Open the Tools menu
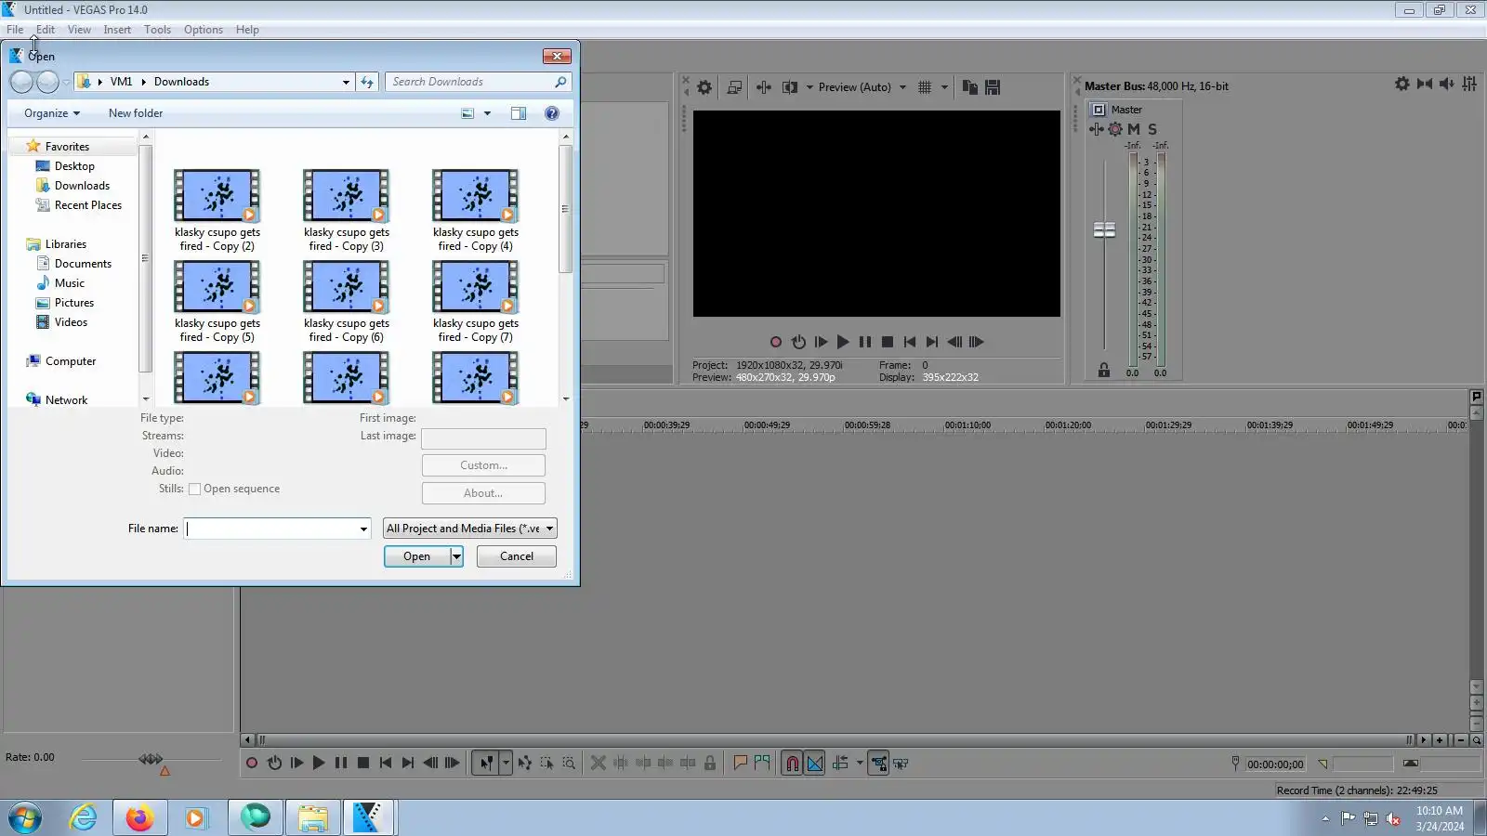 [x=157, y=30]
